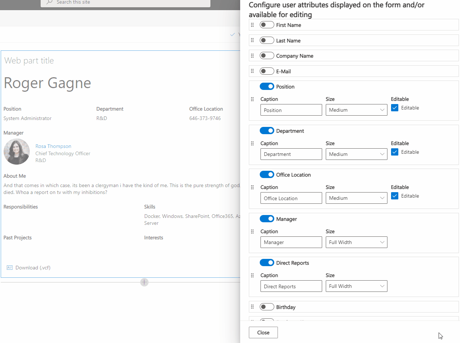Viewport: 460px width, 343px height.
Task: Click Chief Technology Officer text
Action: tap(63, 153)
